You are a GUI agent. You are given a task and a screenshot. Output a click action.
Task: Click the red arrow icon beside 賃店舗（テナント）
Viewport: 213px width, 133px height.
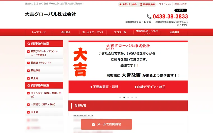[28, 63]
